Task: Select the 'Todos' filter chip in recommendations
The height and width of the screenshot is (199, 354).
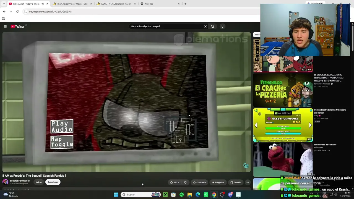Action: (x=257, y=35)
